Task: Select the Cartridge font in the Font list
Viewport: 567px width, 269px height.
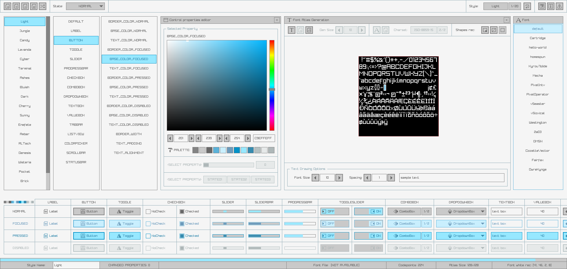Action: (538, 38)
